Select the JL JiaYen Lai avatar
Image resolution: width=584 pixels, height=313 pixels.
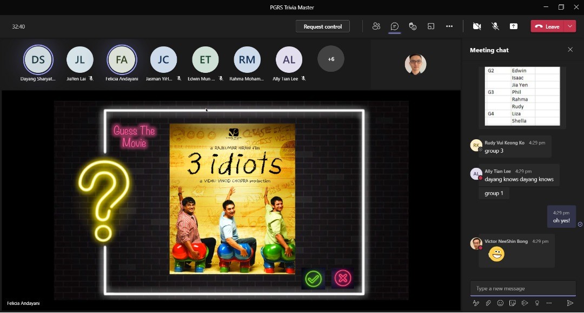pyautogui.click(x=79, y=59)
